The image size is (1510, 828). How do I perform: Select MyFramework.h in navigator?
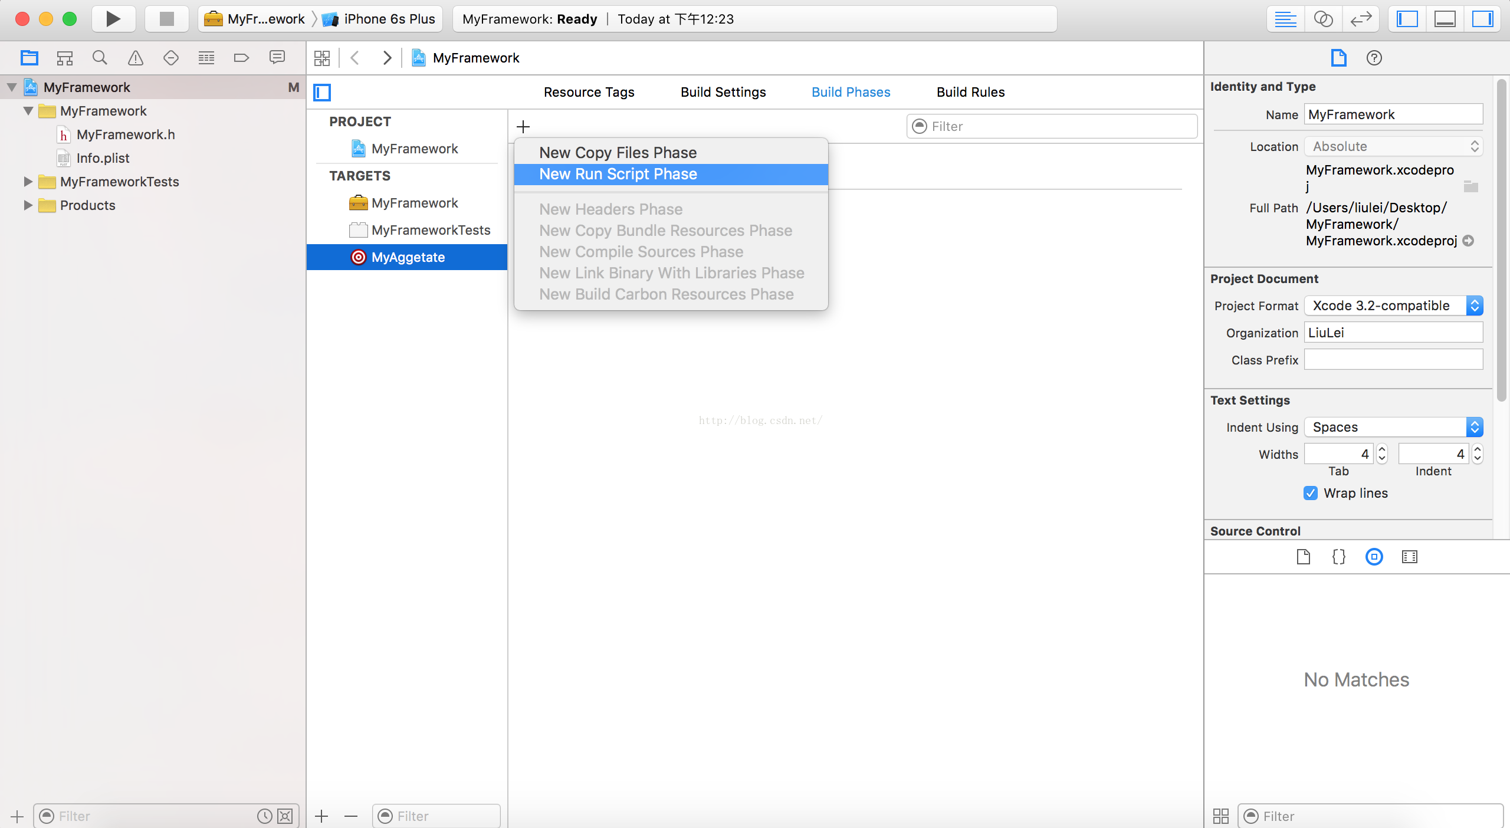[x=126, y=134]
